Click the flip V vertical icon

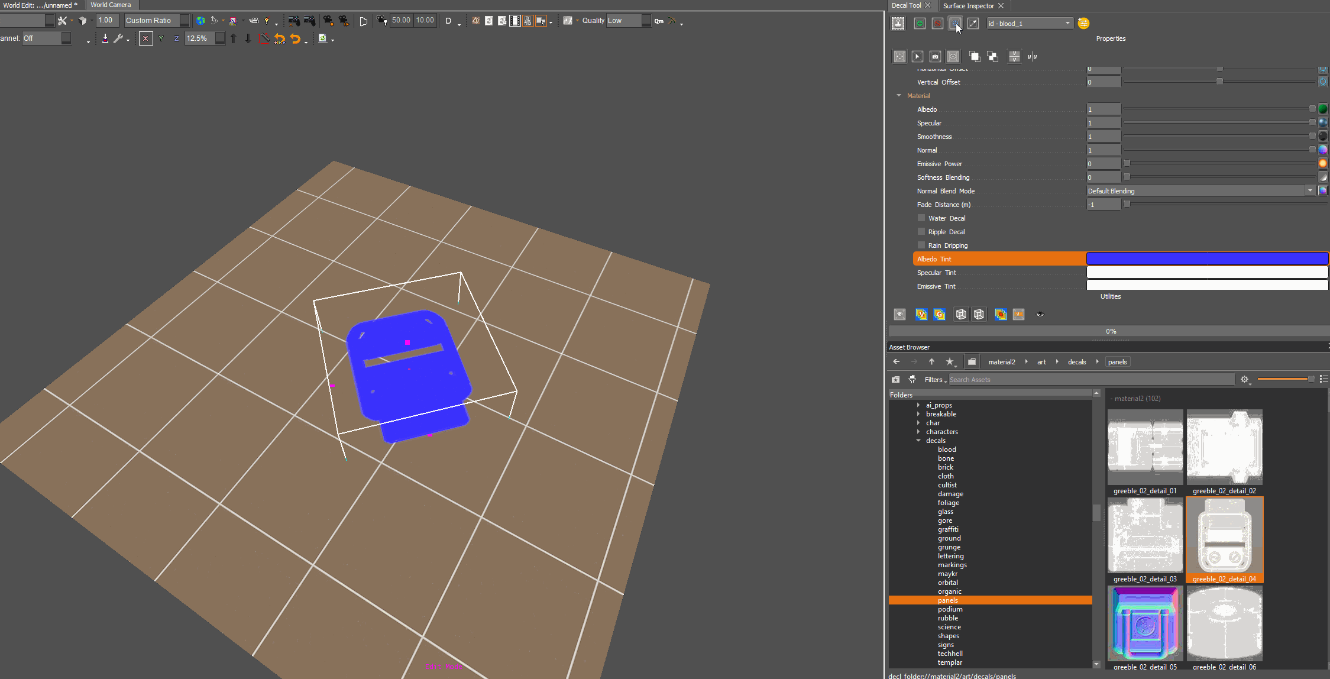coord(1014,56)
